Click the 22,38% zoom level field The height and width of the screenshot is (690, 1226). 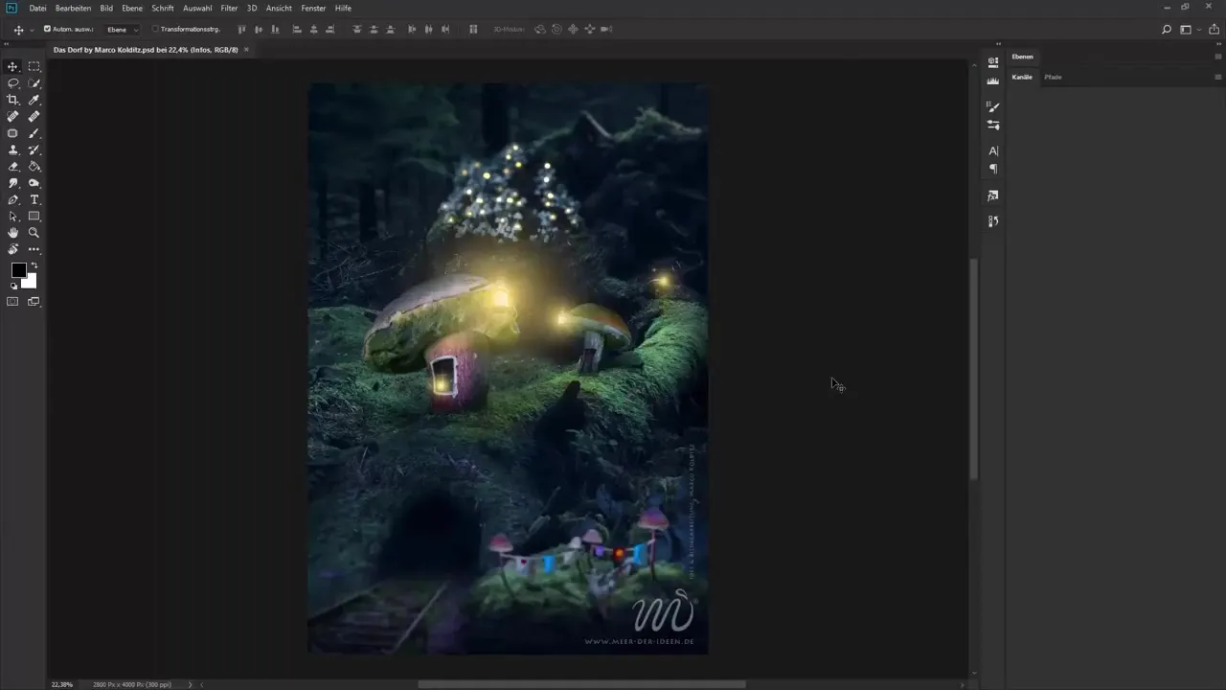coord(62,684)
